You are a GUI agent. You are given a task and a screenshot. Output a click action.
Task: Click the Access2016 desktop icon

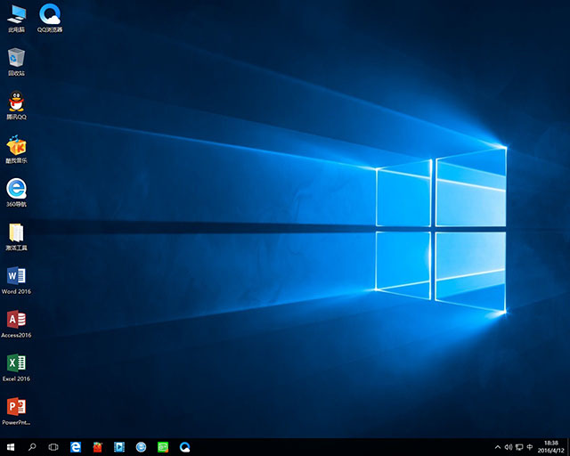[x=16, y=320]
